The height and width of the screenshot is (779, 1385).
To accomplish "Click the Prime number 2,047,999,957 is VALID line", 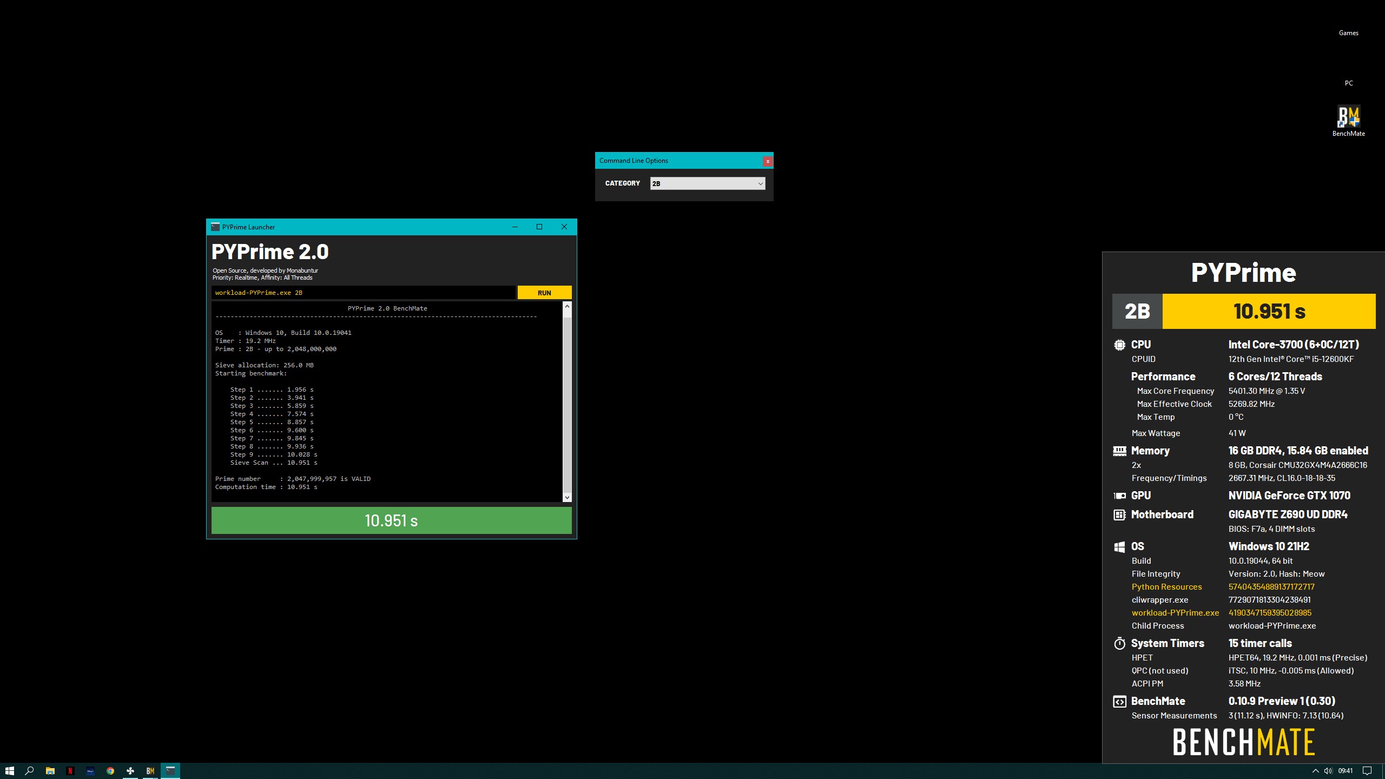I will point(293,479).
